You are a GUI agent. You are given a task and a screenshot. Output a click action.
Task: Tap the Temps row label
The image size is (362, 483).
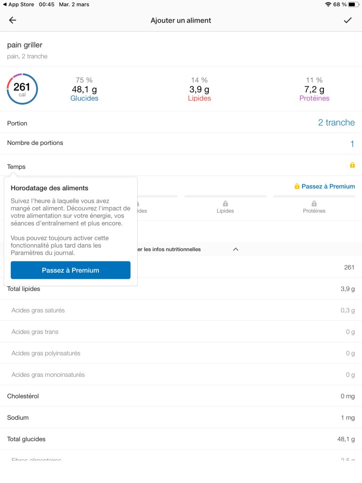(x=16, y=167)
